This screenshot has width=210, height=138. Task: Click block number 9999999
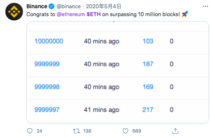(47, 64)
